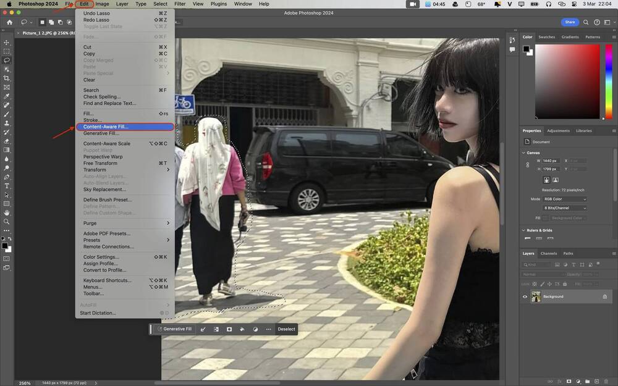Click Generative Fill in the contextual bar
The width and height of the screenshot is (618, 386).
[174, 329]
